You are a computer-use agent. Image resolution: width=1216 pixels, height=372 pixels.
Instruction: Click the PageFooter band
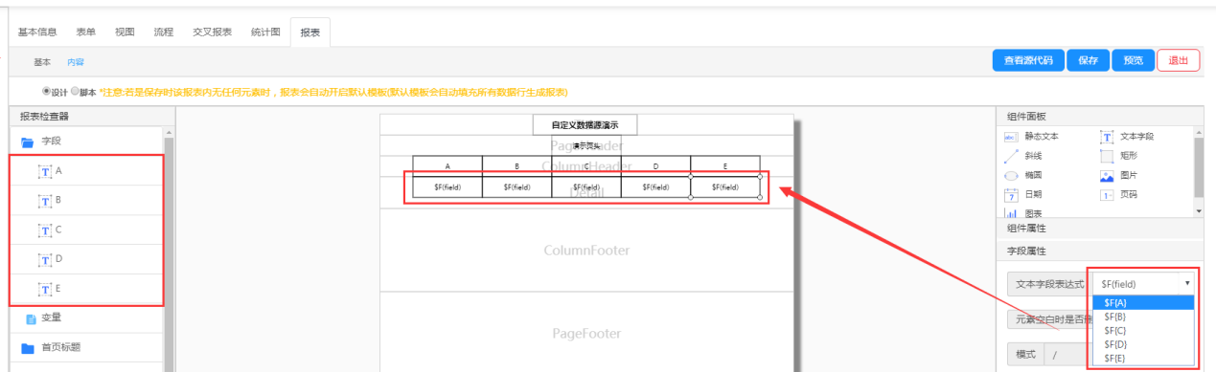pyautogui.click(x=587, y=332)
